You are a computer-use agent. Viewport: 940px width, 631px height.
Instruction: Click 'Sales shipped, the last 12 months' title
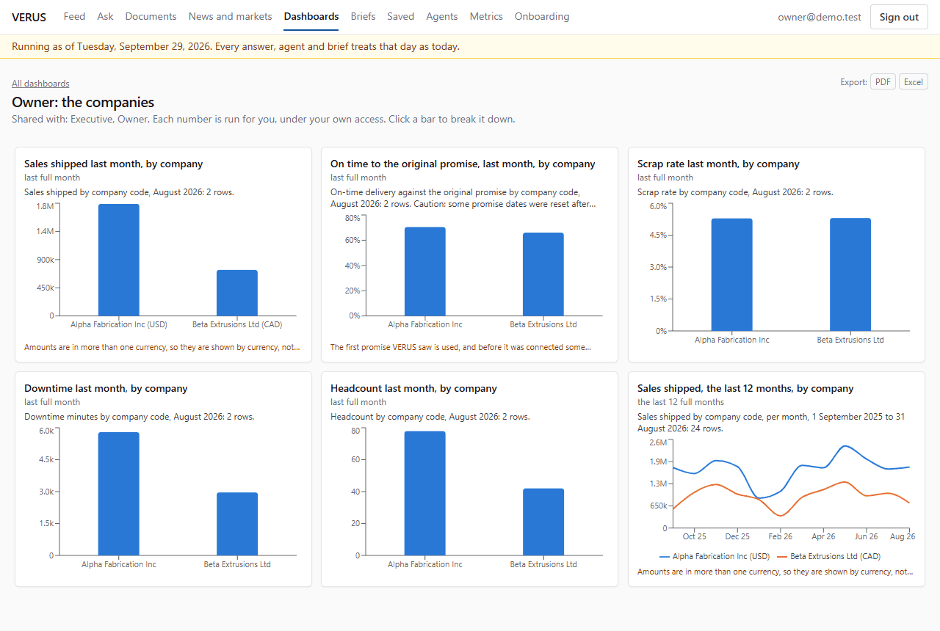coord(745,388)
